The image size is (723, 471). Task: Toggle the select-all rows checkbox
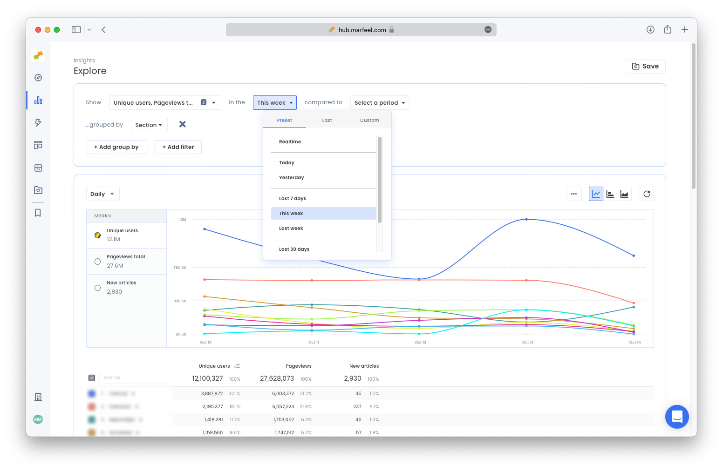click(92, 378)
